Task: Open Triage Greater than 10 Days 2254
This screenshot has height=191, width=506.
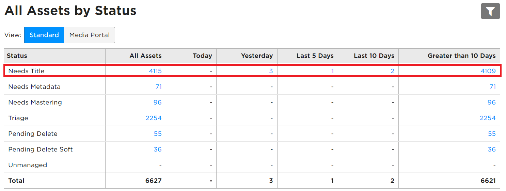Action: [x=488, y=118]
